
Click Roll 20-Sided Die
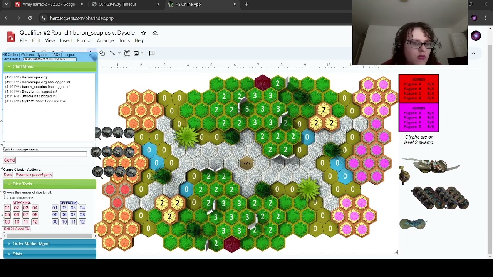pos(17,229)
